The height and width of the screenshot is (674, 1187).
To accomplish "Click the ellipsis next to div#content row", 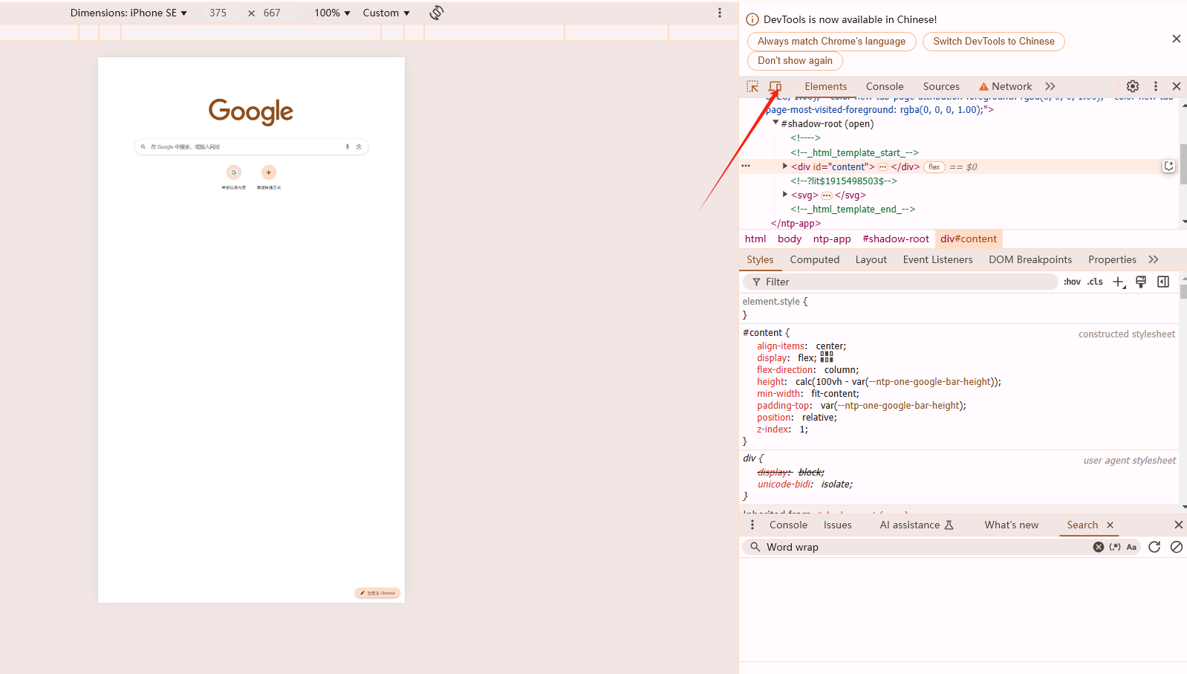I will [x=746, y=166].
